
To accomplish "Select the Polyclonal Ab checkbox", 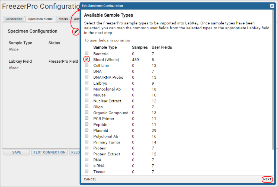I will pyautogui.click(x=87, y=136).
